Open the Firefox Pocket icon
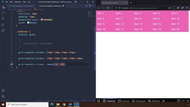The height and width of the screenshot is (107, 190). (178, 8)
